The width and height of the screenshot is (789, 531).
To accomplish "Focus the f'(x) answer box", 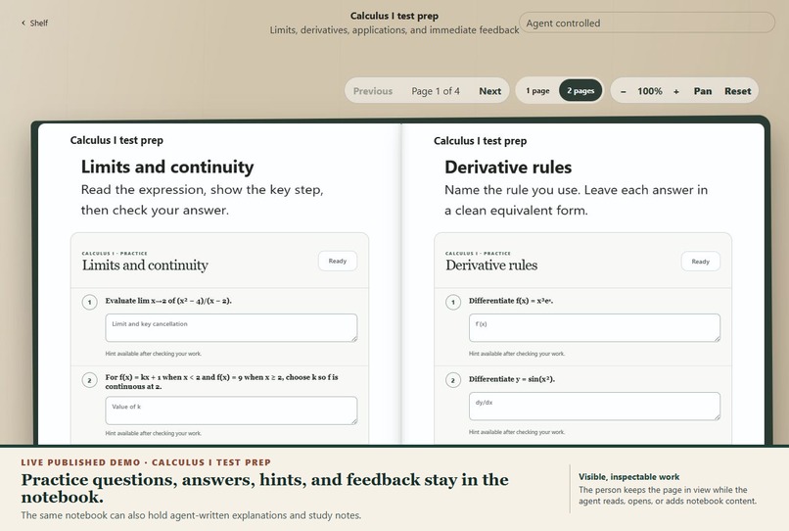I will pos(594,328).
